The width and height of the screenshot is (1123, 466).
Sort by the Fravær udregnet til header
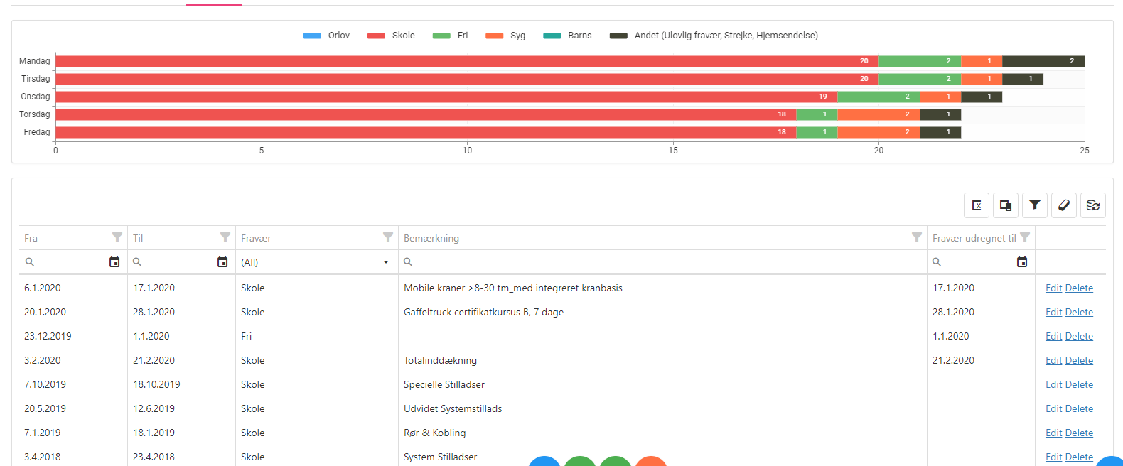coord(974,238)
